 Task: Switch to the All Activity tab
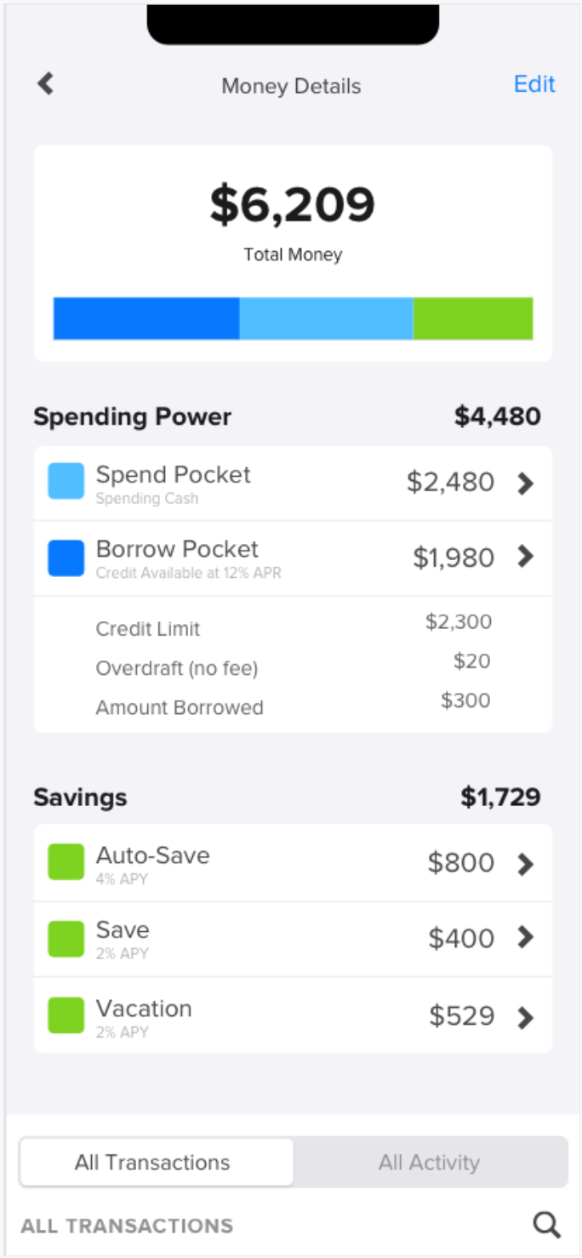[x=430, y=1162]
